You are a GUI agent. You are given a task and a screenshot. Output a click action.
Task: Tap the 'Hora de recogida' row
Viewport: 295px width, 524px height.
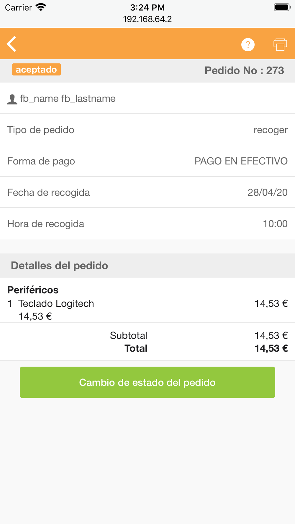(x=147, y=224)
